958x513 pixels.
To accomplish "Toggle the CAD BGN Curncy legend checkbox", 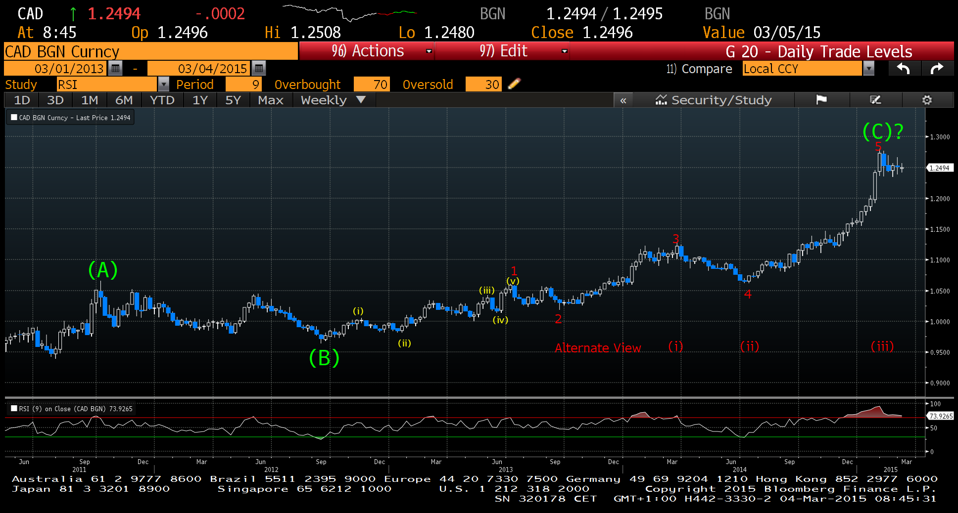I will click(x=14, y=118).
